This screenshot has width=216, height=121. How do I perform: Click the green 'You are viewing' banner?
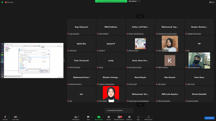pos(111,1)
